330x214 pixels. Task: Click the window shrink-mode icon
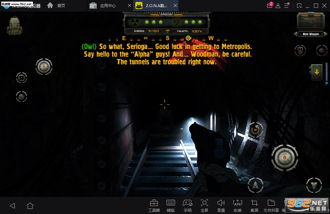299,6
